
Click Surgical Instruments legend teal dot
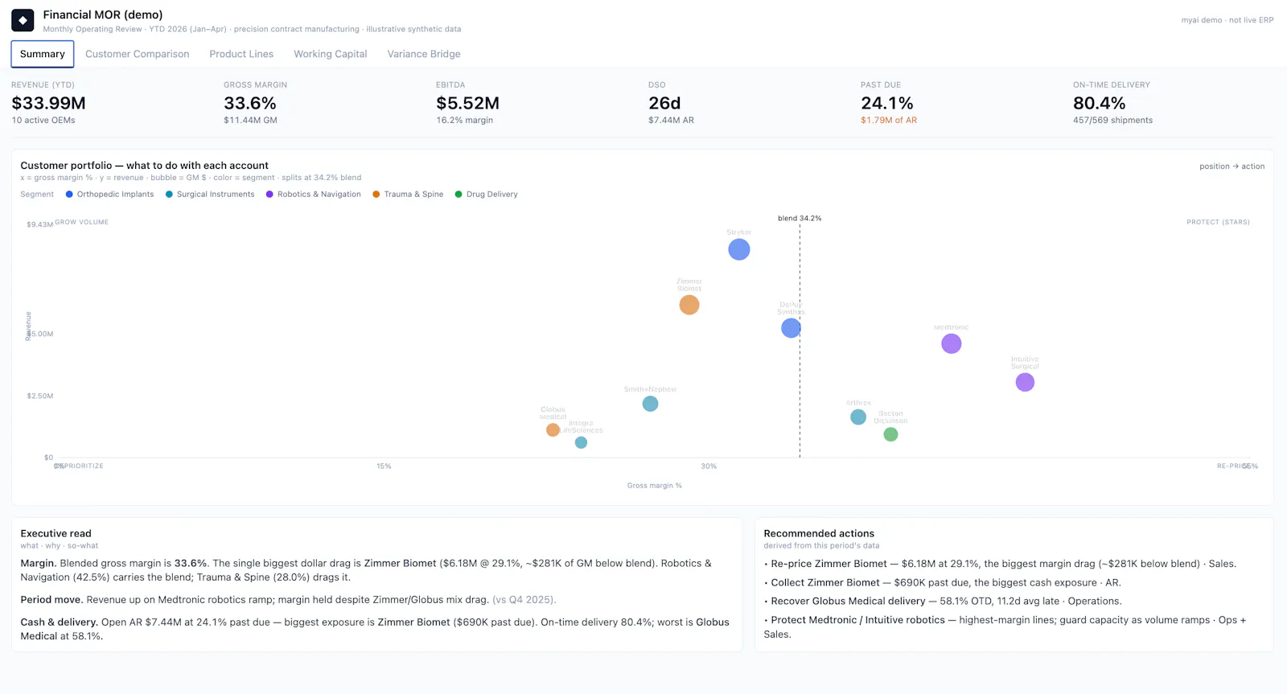point(169,194)
